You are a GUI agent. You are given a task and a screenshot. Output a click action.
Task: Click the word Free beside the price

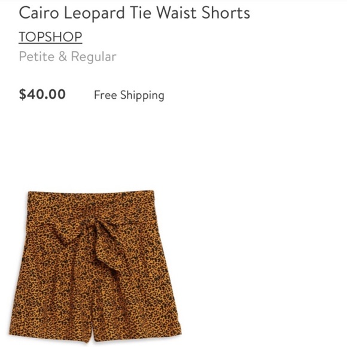point(105,95)
